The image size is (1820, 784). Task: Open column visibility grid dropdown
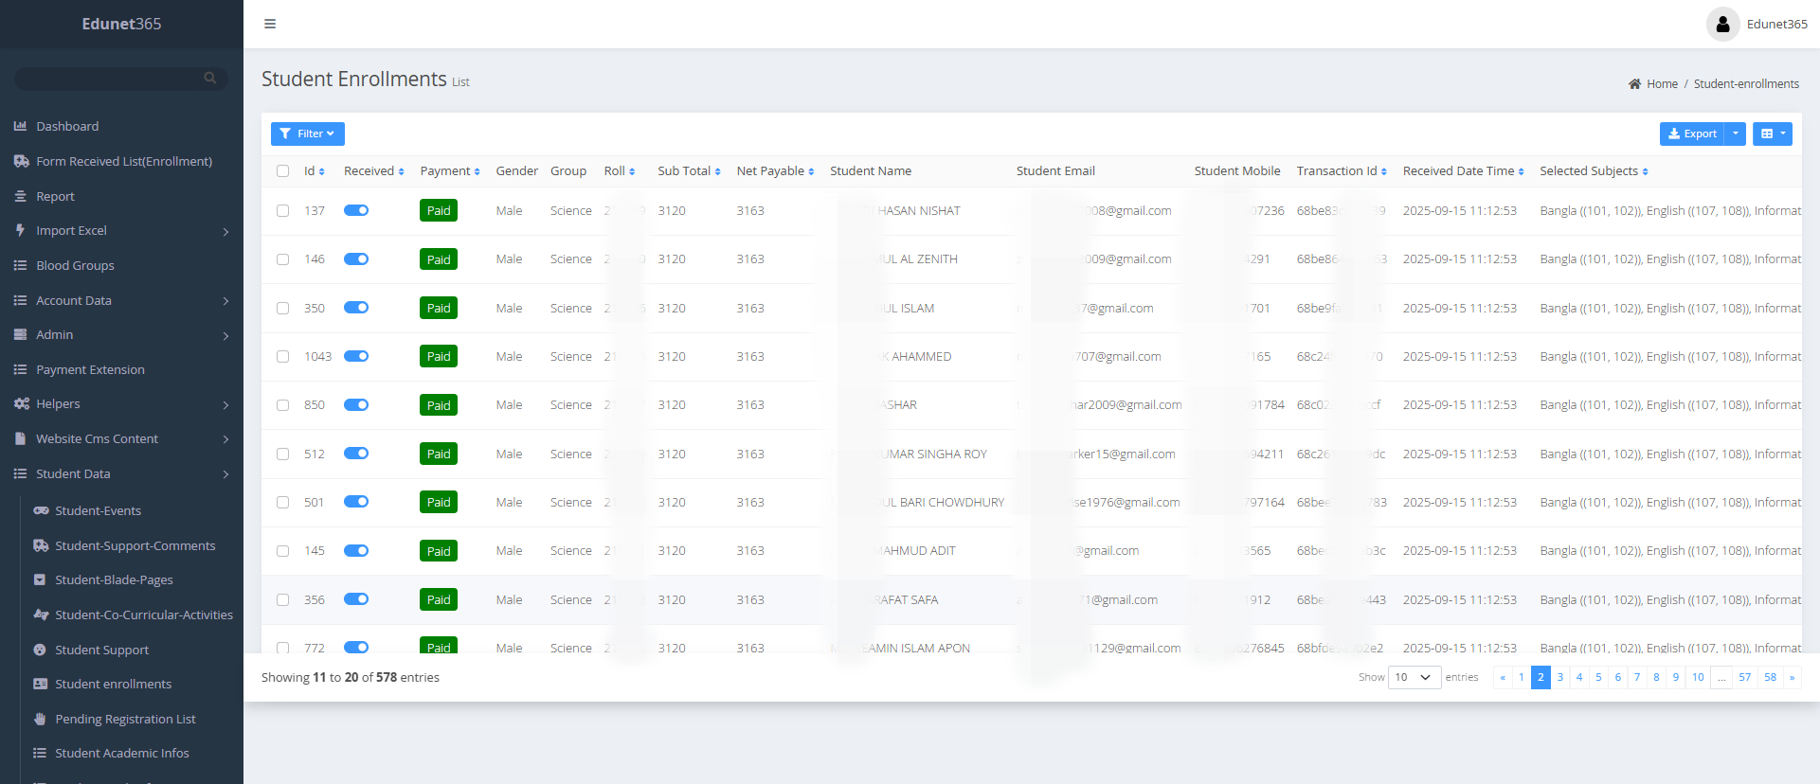click(x=1772, y=134)
